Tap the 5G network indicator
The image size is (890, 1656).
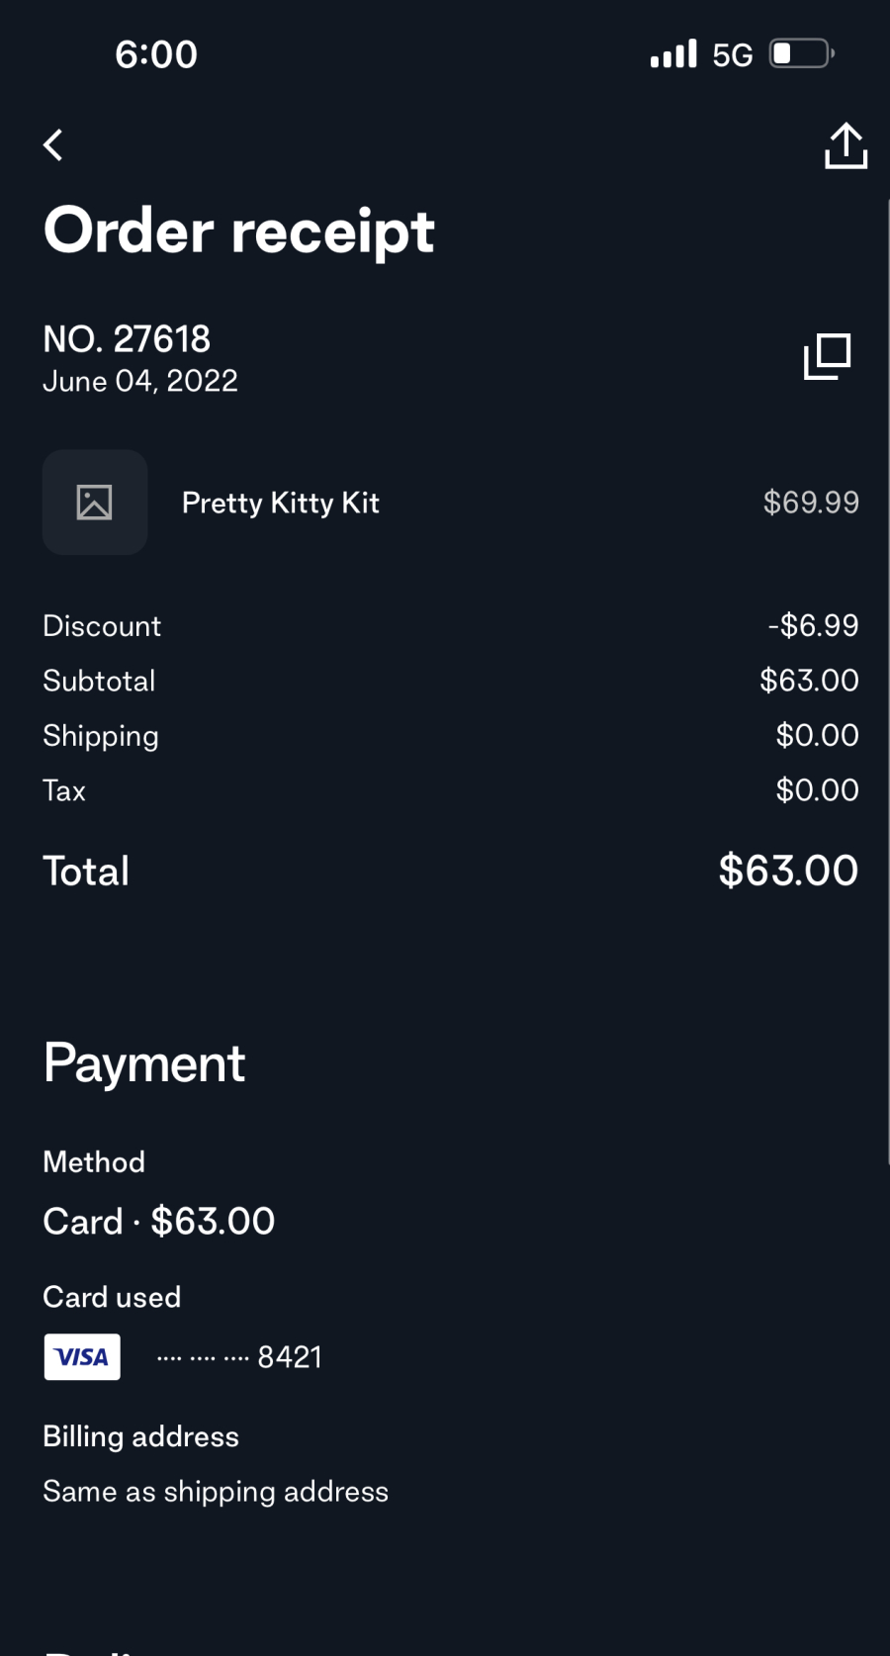733,54
